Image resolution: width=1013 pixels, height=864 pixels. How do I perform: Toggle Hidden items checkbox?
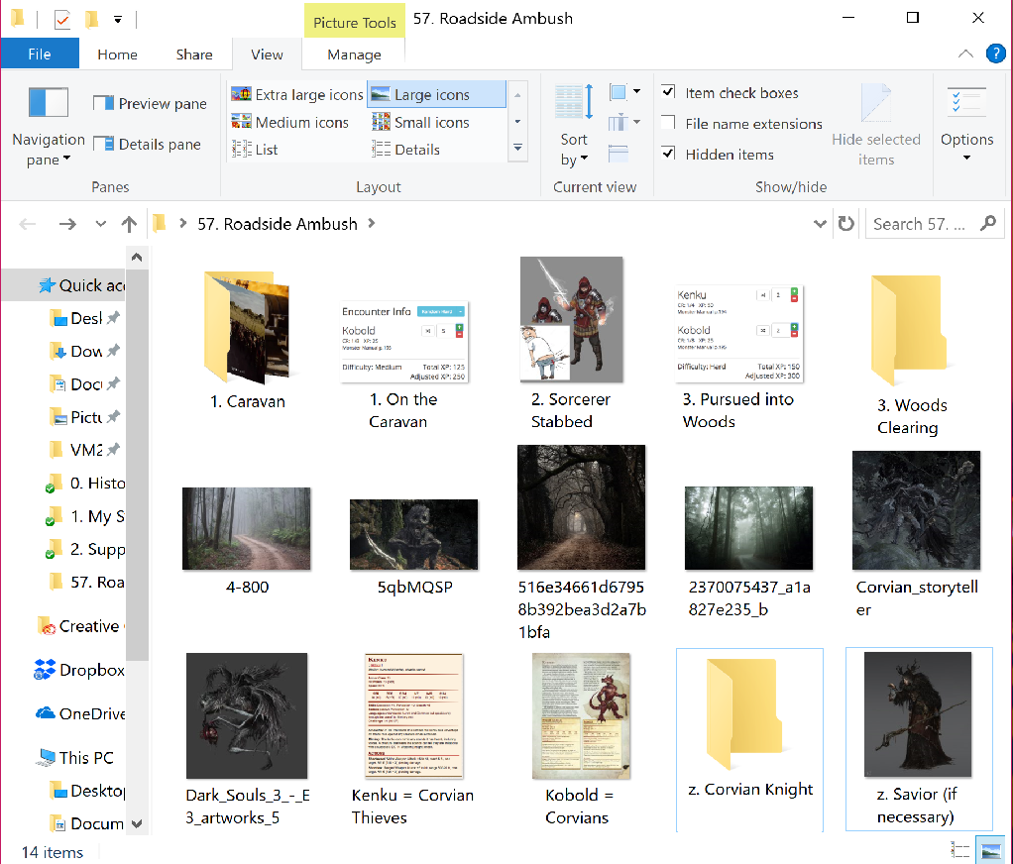(669, 154)
